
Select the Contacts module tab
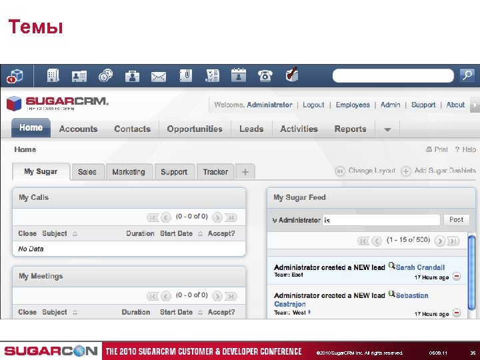tap(132, 129)
